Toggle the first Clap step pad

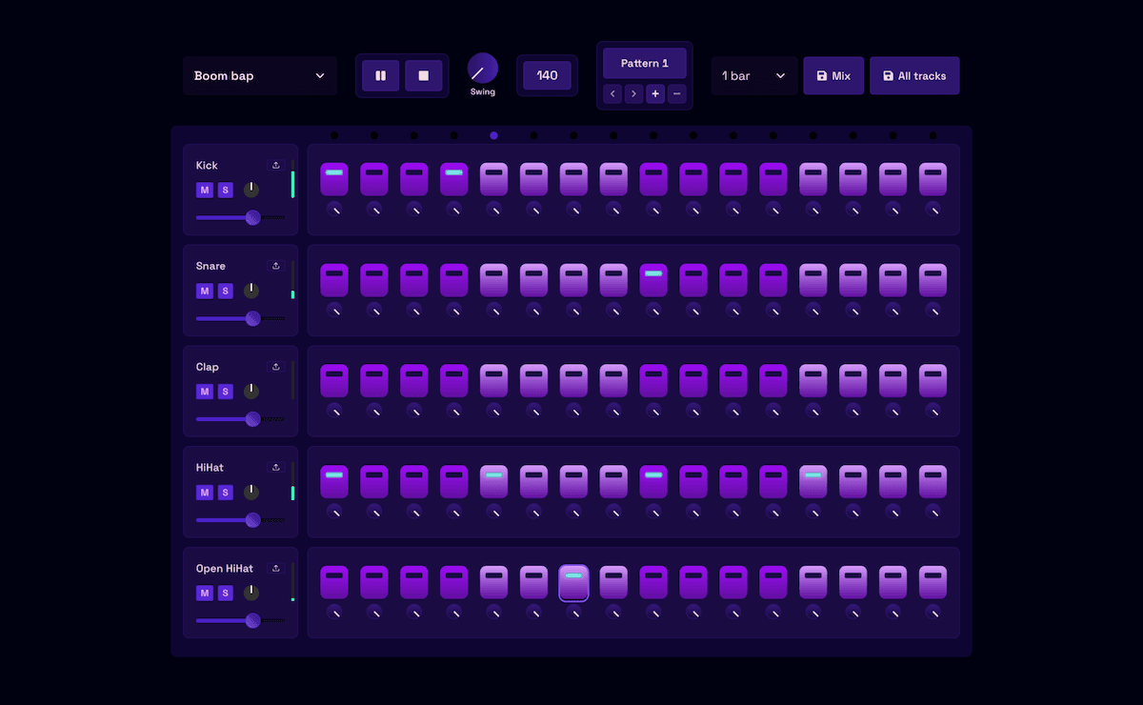(334, 381)
